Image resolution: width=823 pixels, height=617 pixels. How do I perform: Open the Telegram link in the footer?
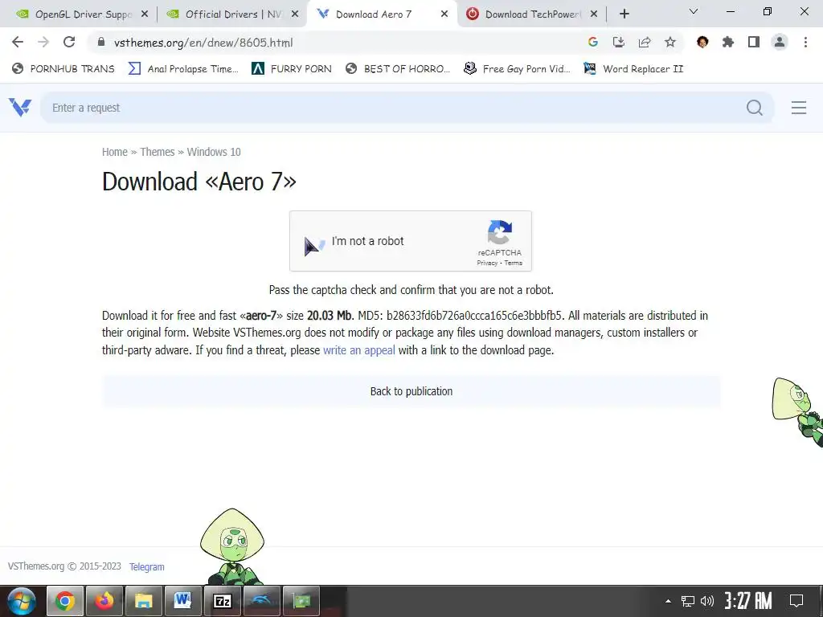click(x=146, y=566)
